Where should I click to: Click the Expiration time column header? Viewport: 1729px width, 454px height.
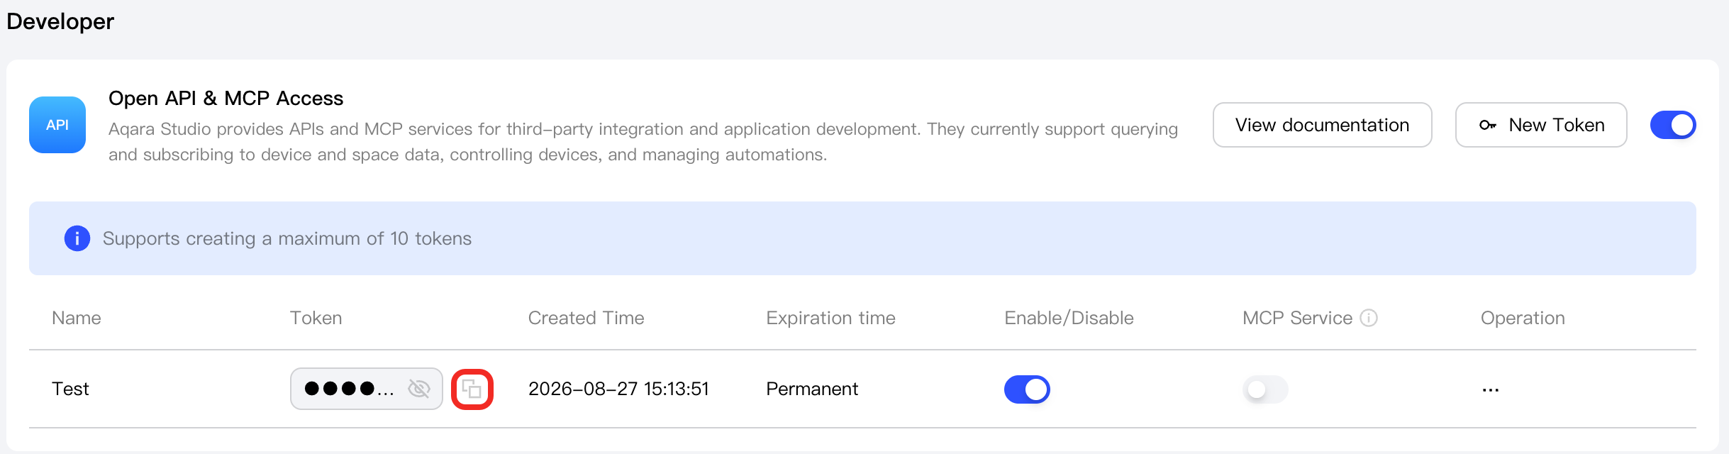(x=830, y=318)
